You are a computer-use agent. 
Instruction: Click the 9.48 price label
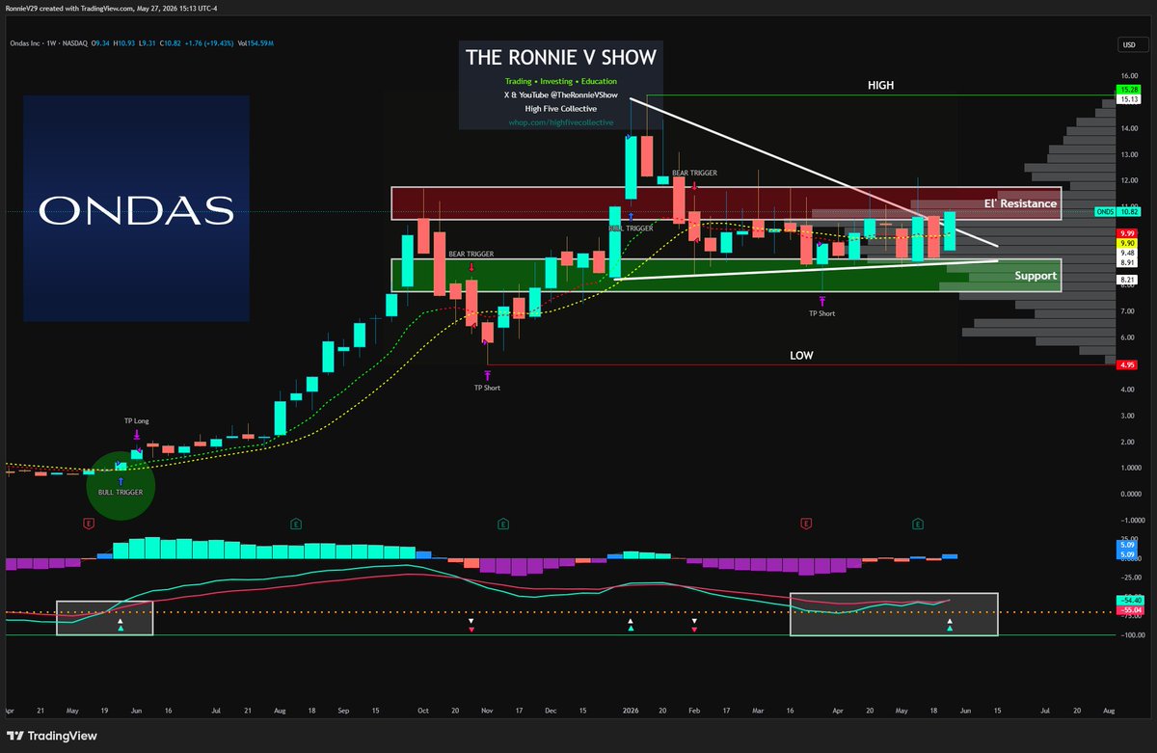click(x=1127, y=254)
